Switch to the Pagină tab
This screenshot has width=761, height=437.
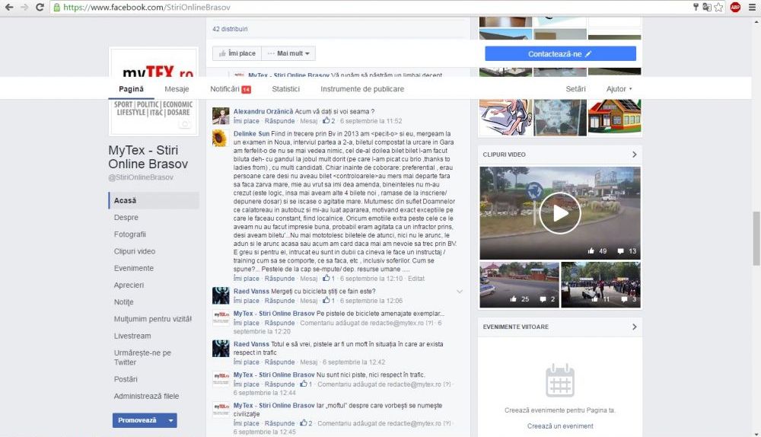click(131, 89)
